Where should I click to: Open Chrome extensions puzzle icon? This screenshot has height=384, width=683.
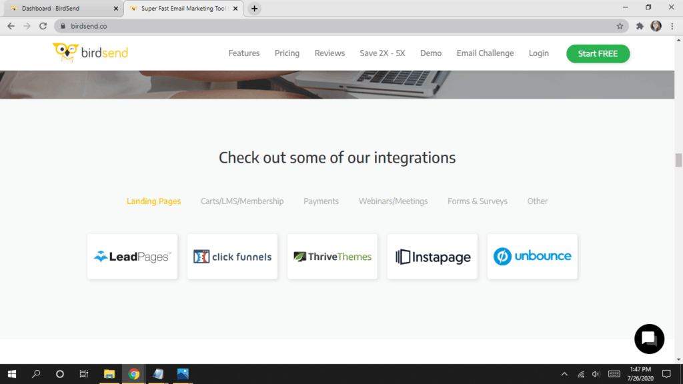(640, 26)
